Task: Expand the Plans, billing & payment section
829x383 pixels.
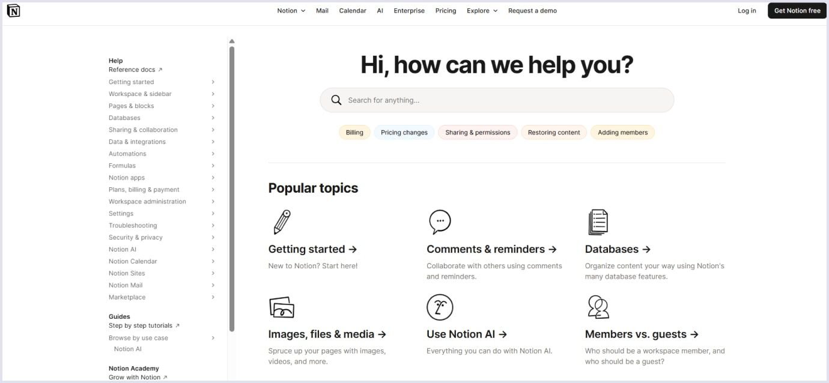Action: pyautogui.click(x=213, y=190)
